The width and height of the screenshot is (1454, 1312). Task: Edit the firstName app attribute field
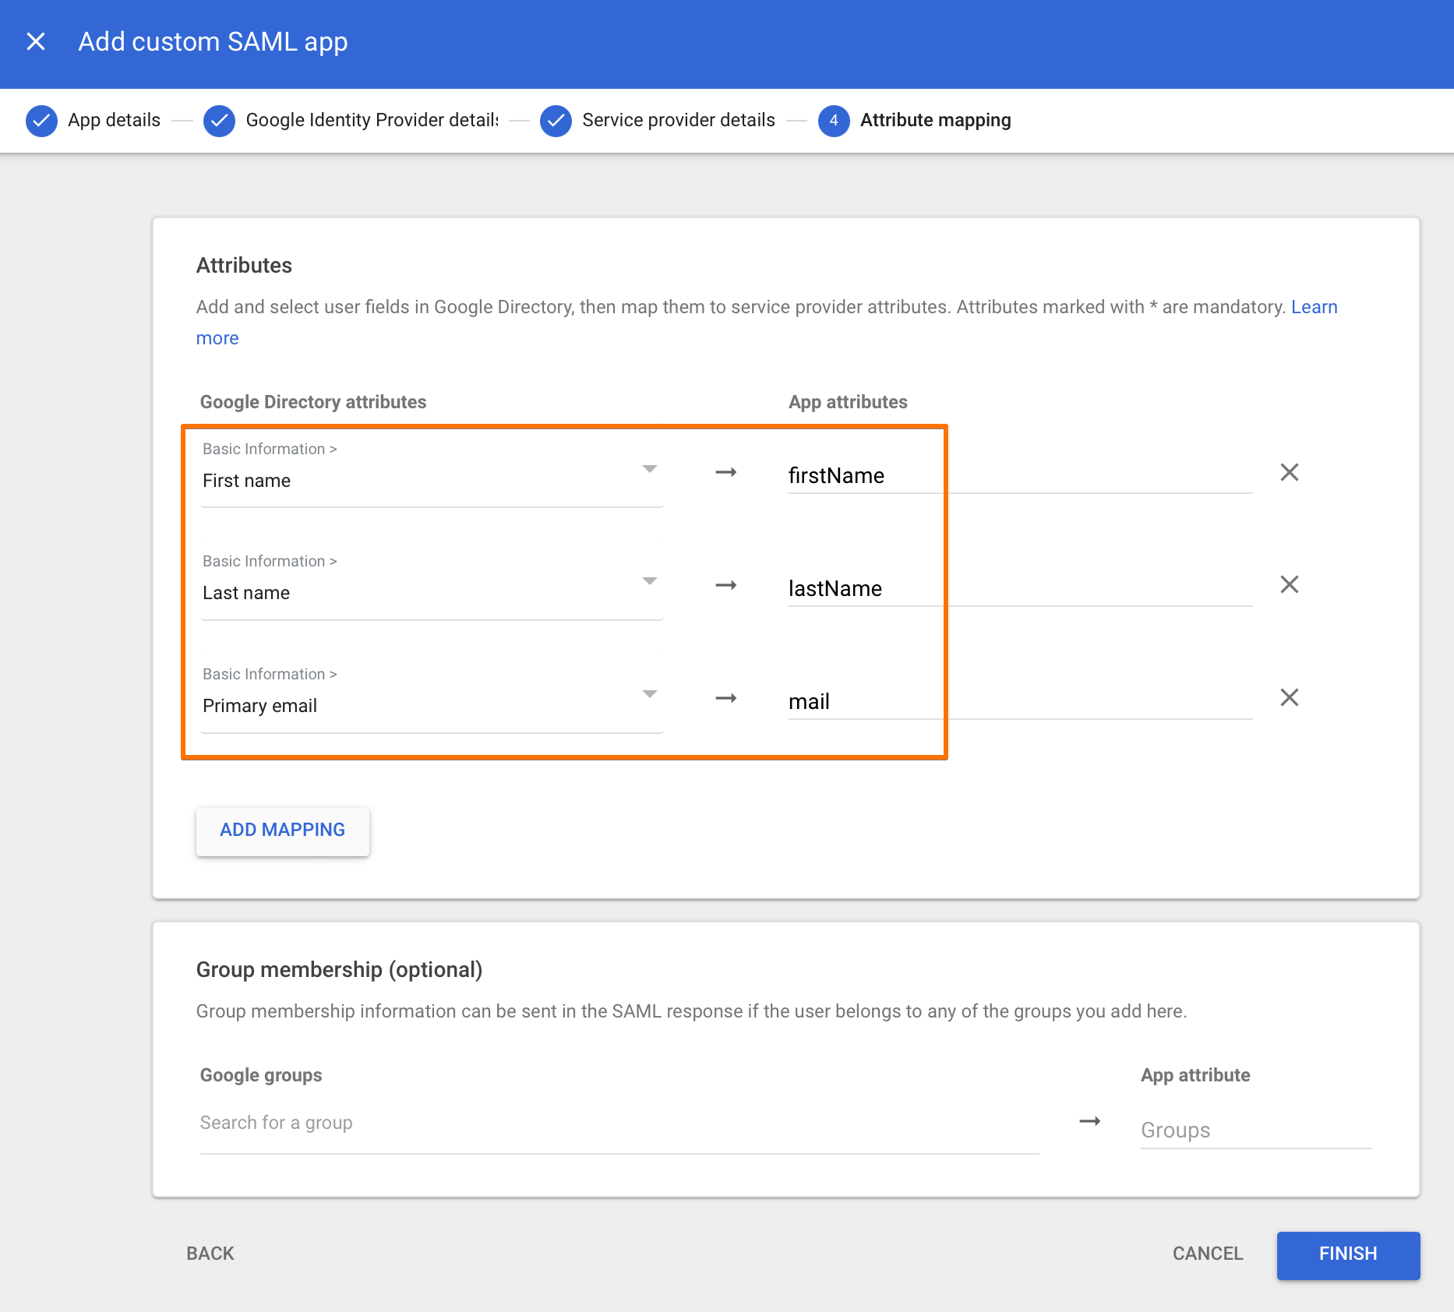coord(1020,475)
